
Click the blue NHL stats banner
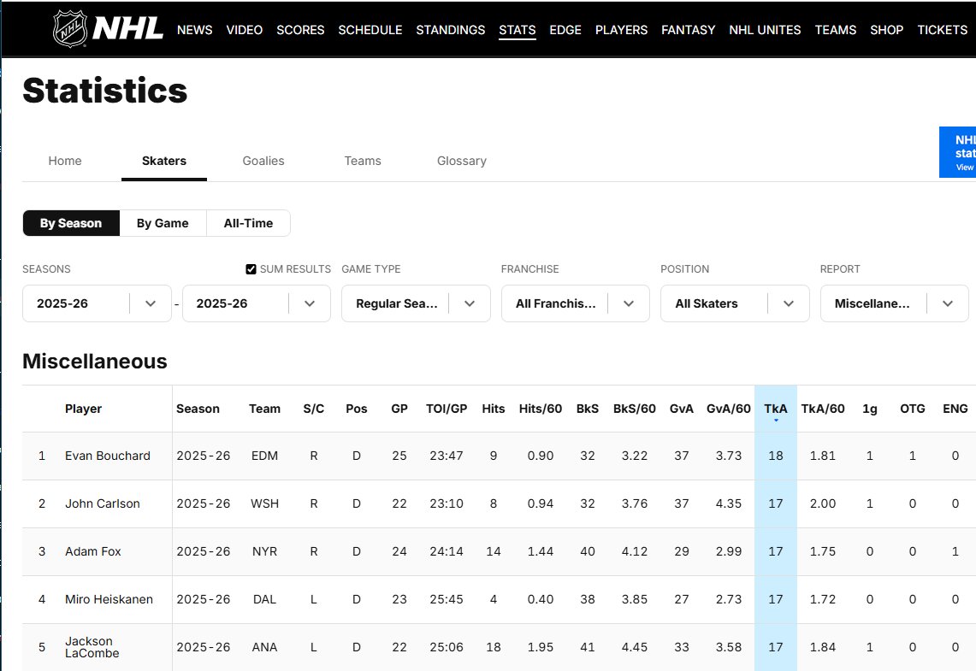(x=958, y=150)
